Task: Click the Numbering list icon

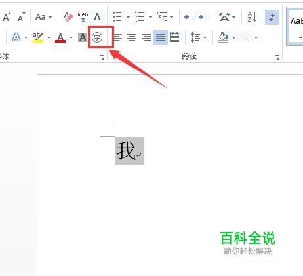Action: pyautogui.click(x=140, y=17)
